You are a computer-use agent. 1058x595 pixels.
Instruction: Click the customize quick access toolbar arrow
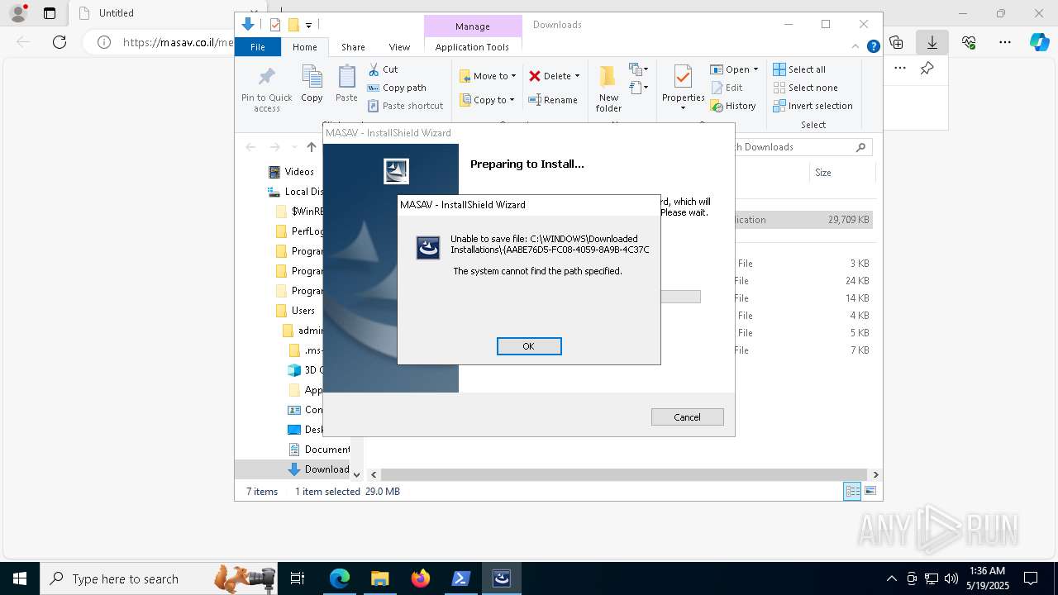click(308, 26)
